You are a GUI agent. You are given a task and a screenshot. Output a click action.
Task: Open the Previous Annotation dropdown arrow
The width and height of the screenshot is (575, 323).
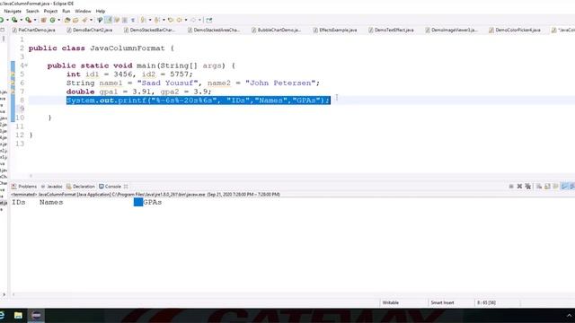click(x=164, y=20)
